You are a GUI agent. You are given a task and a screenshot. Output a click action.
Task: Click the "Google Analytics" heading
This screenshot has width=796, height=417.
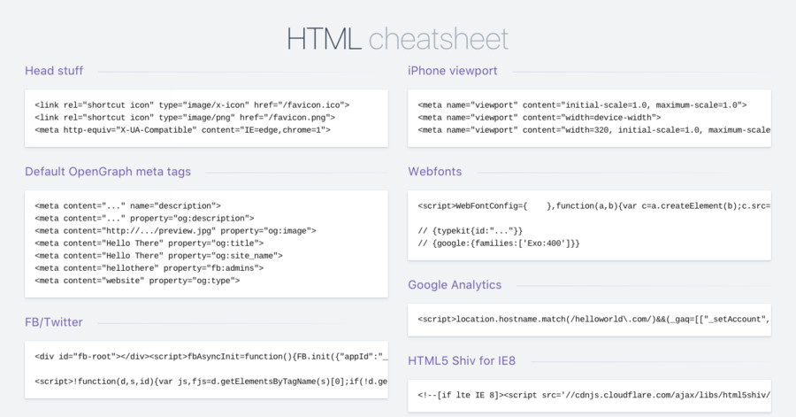(x=455, y=285)
